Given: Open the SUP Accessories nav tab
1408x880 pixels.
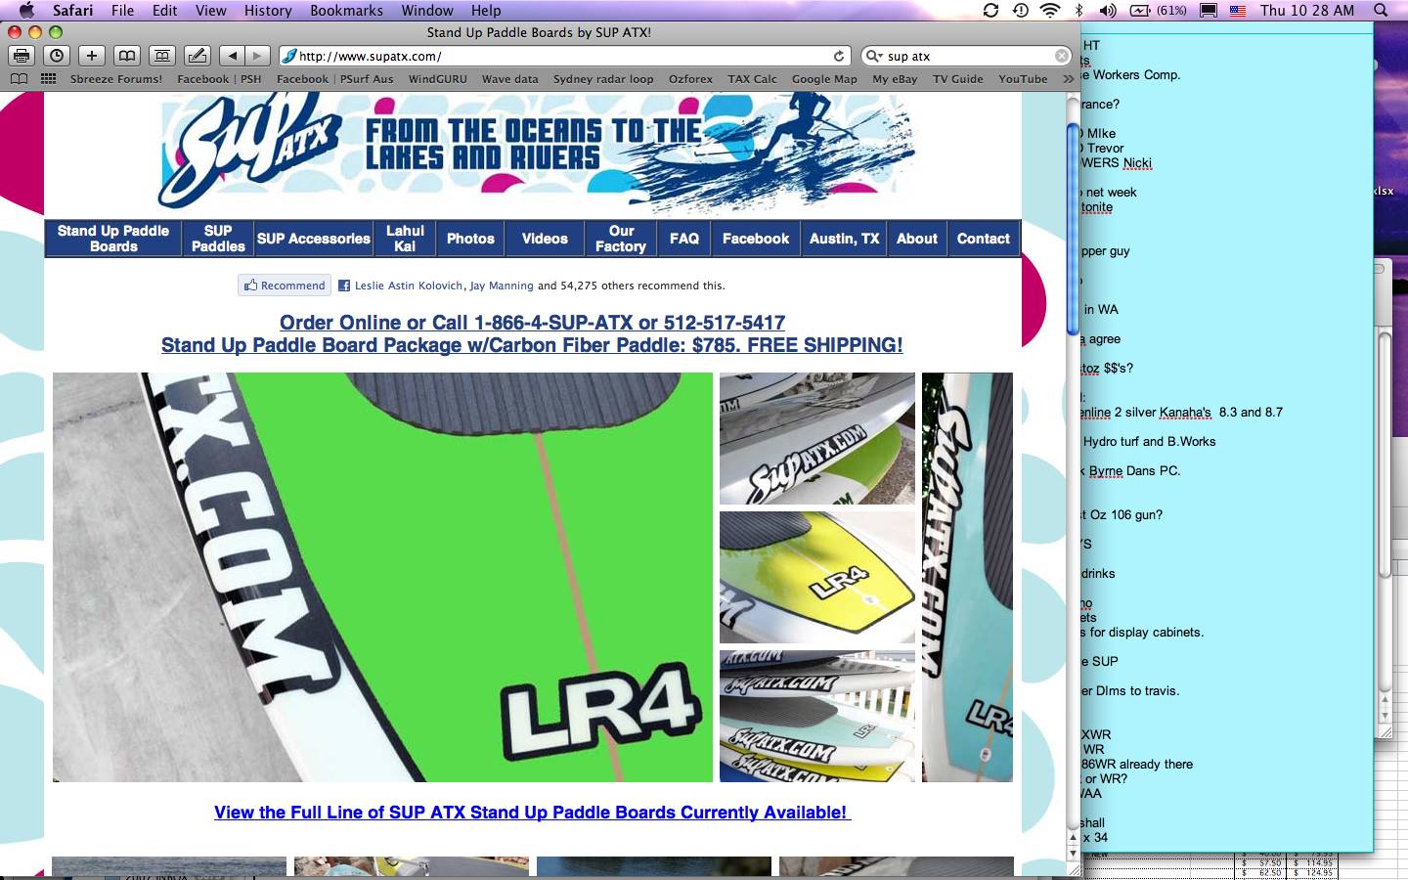Looking at the screenshot, I should coord(313,239).
